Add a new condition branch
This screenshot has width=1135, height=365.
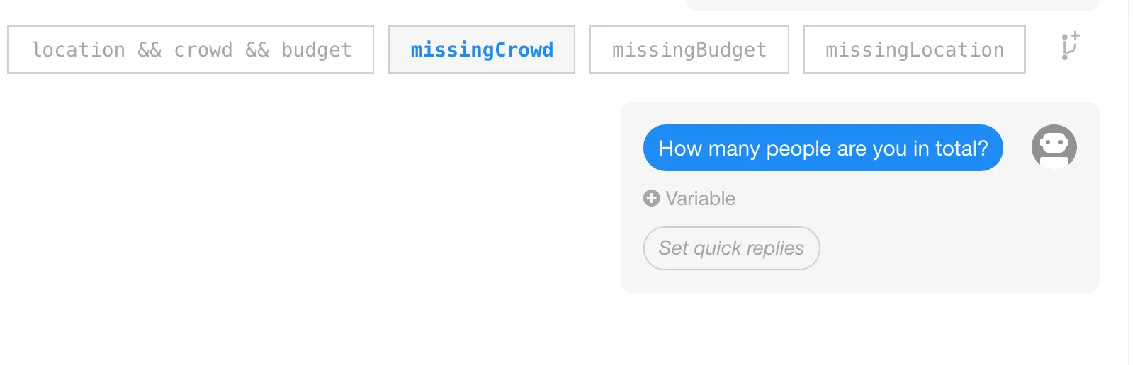click(1070, 47)
